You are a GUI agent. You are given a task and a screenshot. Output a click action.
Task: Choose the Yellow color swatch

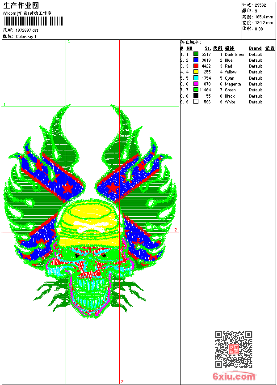[196, 72]
